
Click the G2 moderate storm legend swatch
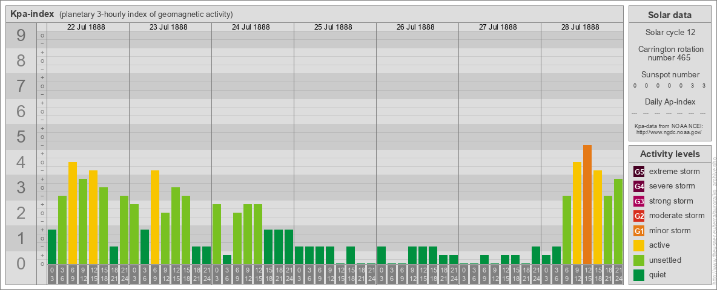click(x=639, y=216)
